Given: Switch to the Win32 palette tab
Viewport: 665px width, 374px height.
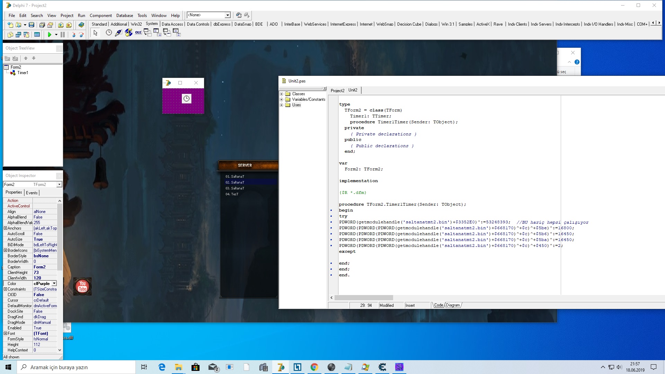Looking at the screenshot, I should tap(136, 24).
